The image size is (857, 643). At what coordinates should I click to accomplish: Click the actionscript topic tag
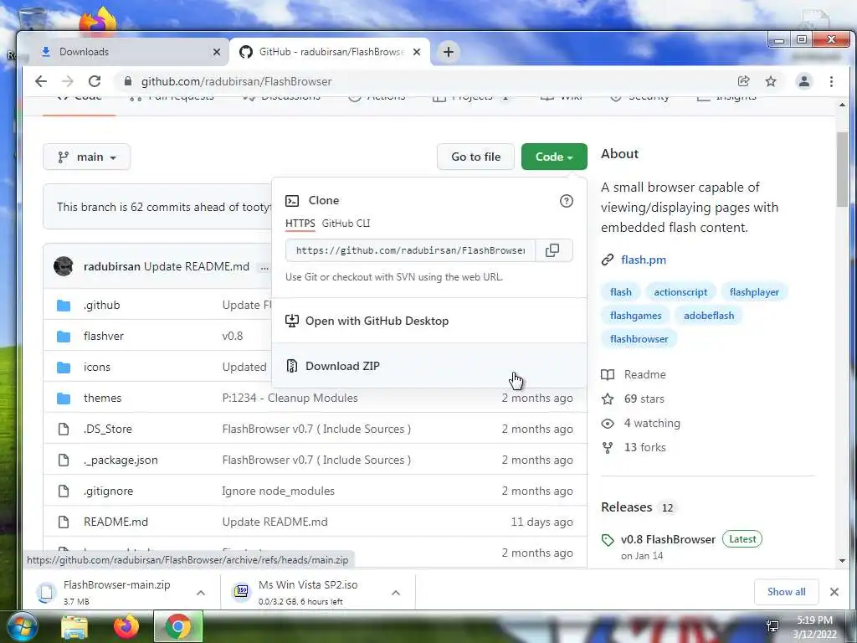(x=680, y=292)
